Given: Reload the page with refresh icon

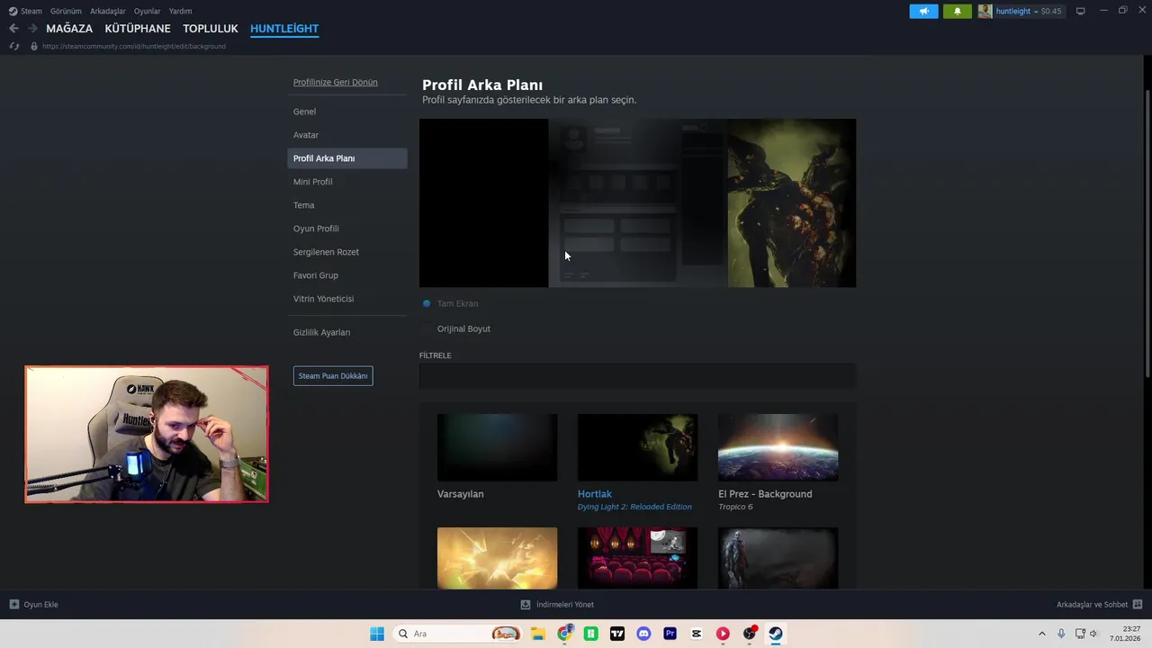Looking at the screenshot, I should (x=14, y=46).
